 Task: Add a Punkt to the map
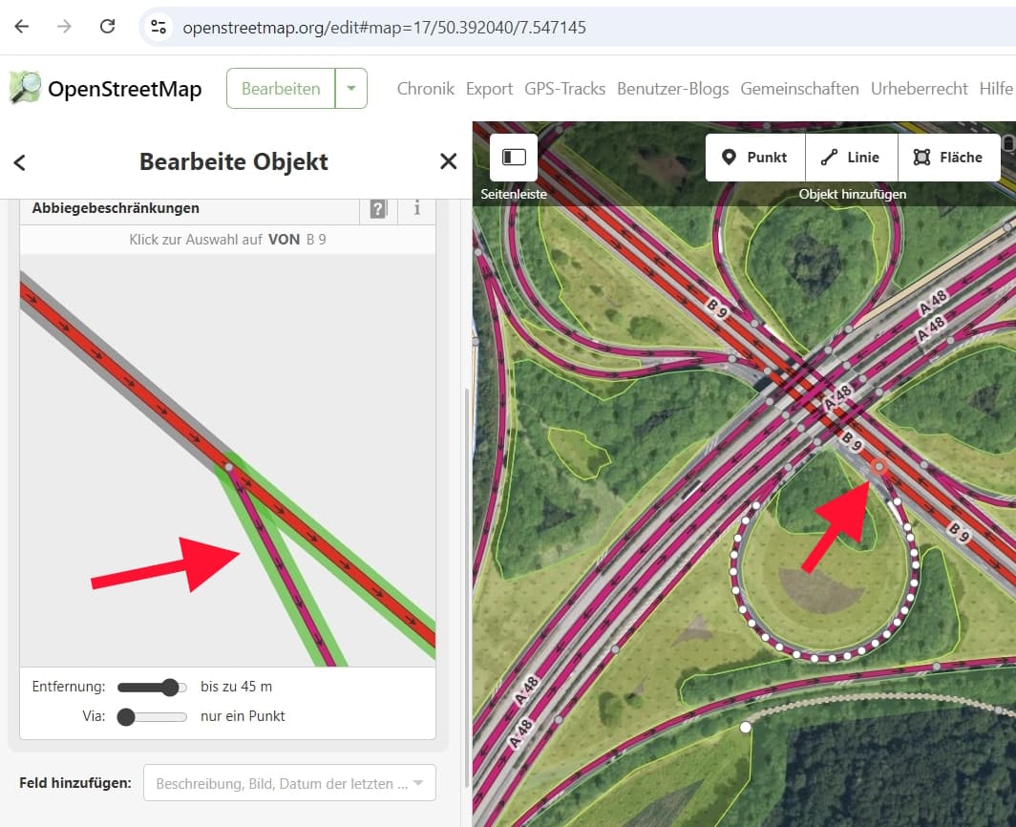tap(755, 158)
